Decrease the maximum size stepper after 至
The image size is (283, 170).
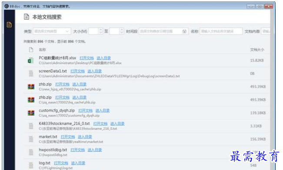(x=122, y=33)
